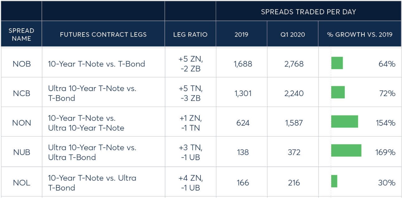Click the SPREAD NAME column header
This screenshot has height=198, width=402.
[21, 35]
